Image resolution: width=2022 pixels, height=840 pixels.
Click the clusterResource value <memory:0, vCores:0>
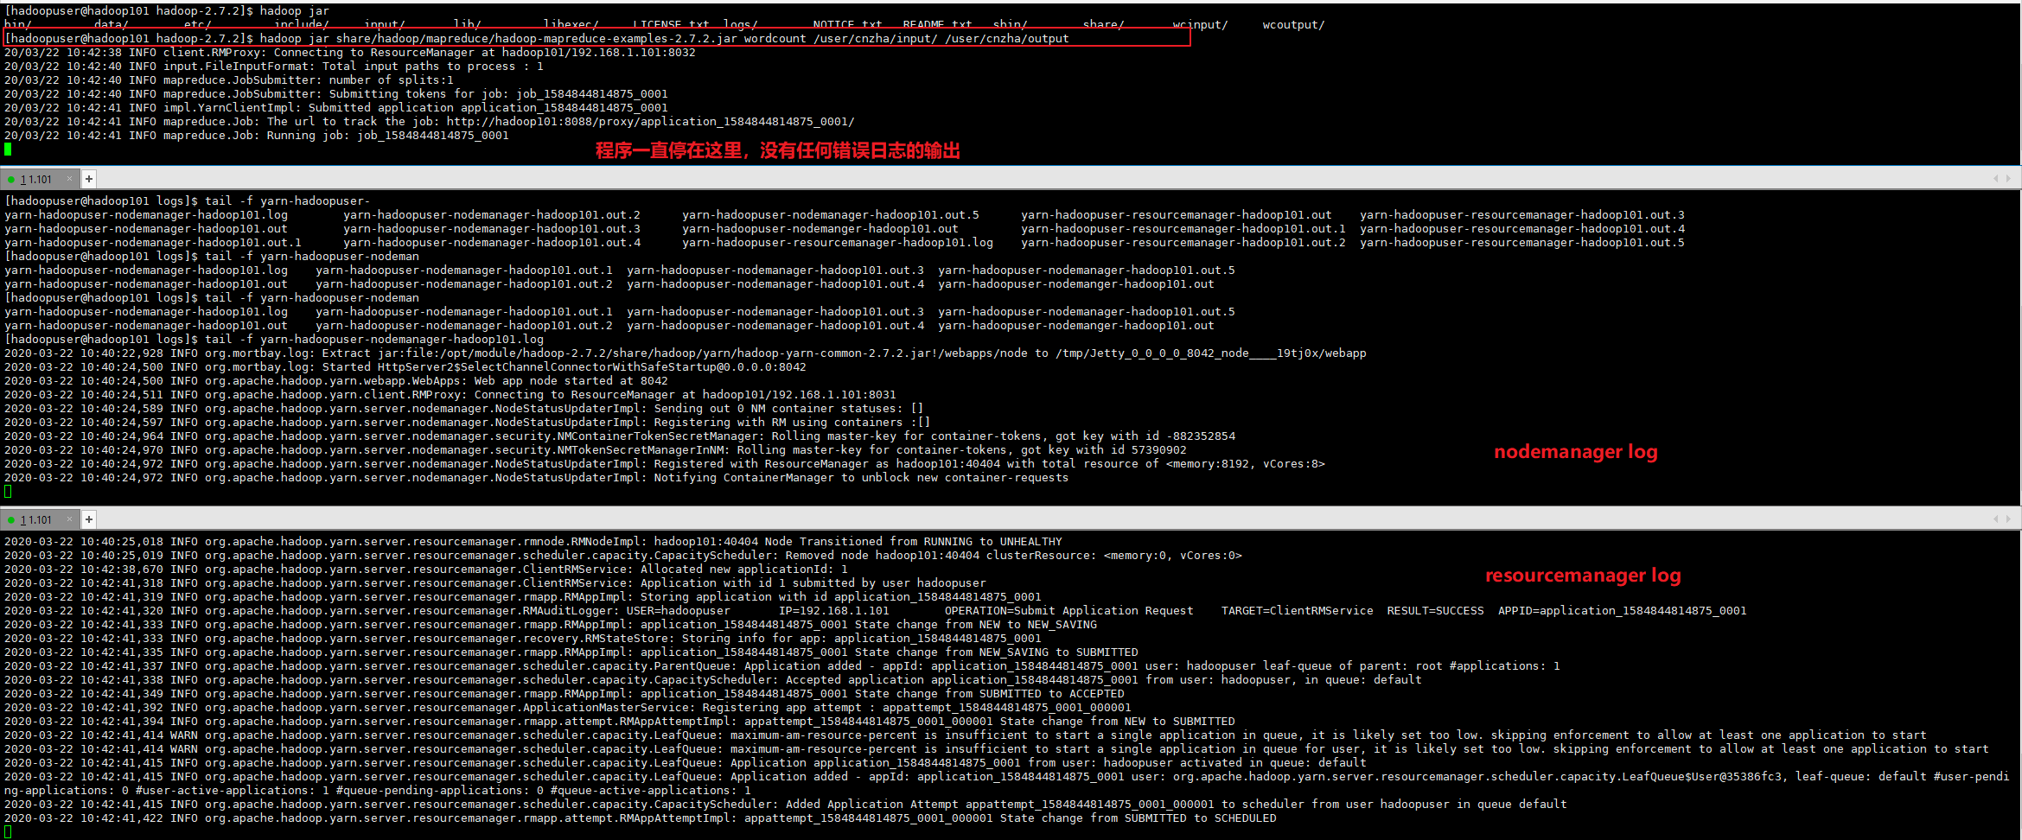[1173, 556]
